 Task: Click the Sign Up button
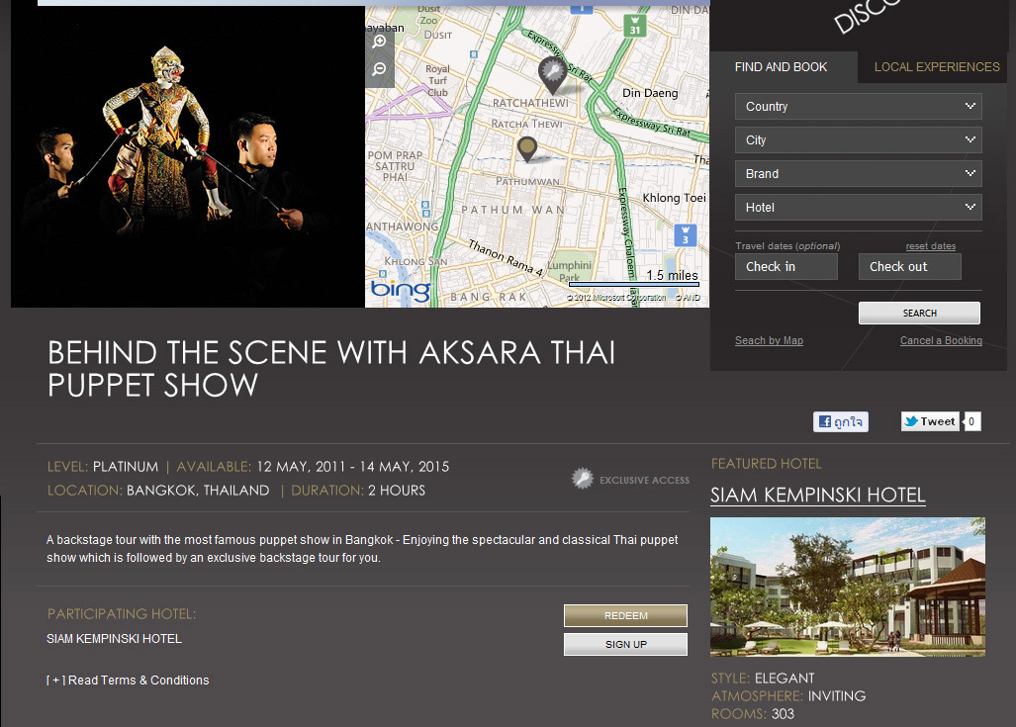pos(625,644)
